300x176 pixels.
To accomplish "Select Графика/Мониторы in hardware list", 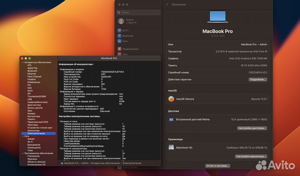I will [37, 102].
